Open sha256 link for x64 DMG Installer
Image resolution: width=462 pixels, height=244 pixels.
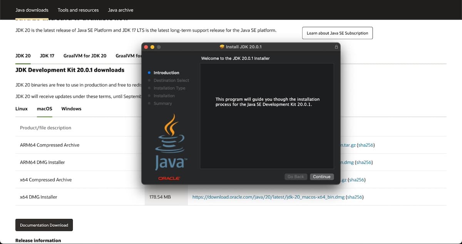tap(355, 197)
